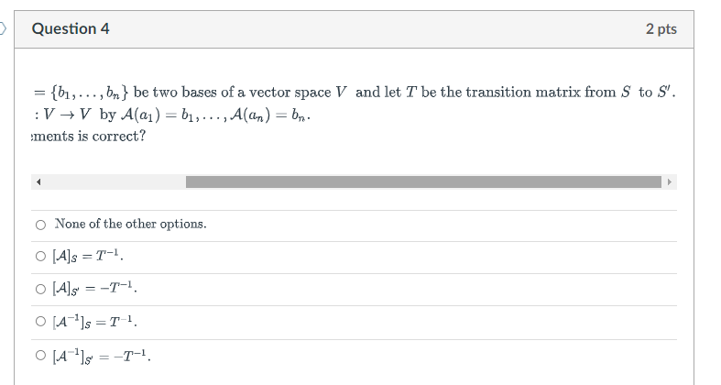Image resolution: width=721 pixels, height=385 pixels.
Task: Flag Question 4 using the left-edge marker icon
Action: pyautogui.click(x=3, y=29)
